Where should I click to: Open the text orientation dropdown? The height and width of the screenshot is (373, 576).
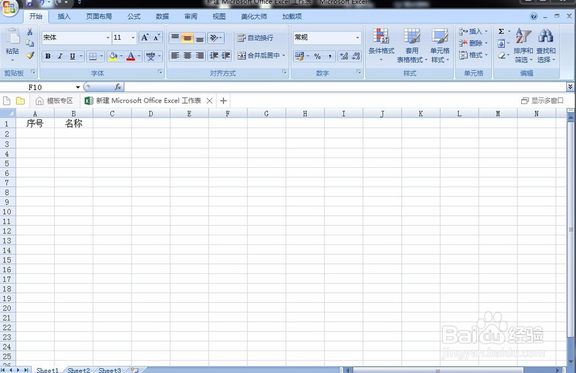[215, 37]
